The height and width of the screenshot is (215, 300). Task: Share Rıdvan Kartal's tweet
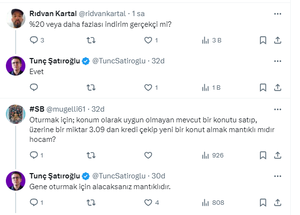(277, 40)
